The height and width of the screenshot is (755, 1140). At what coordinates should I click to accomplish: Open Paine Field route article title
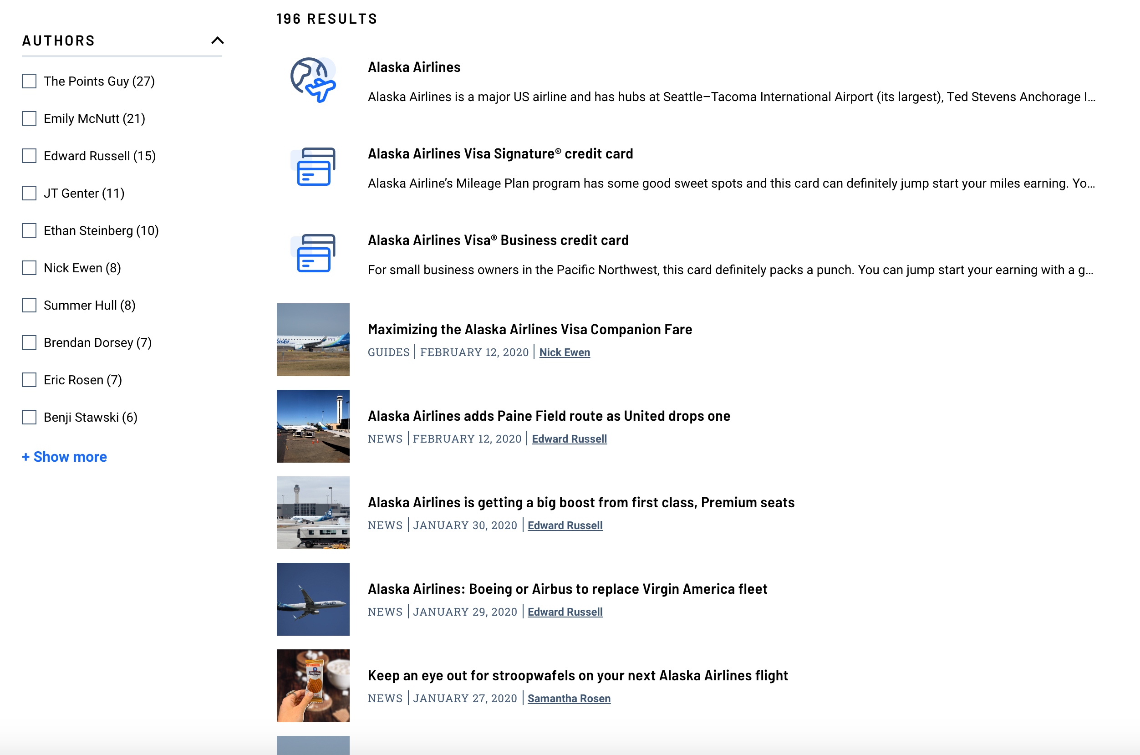click(549, 416)
